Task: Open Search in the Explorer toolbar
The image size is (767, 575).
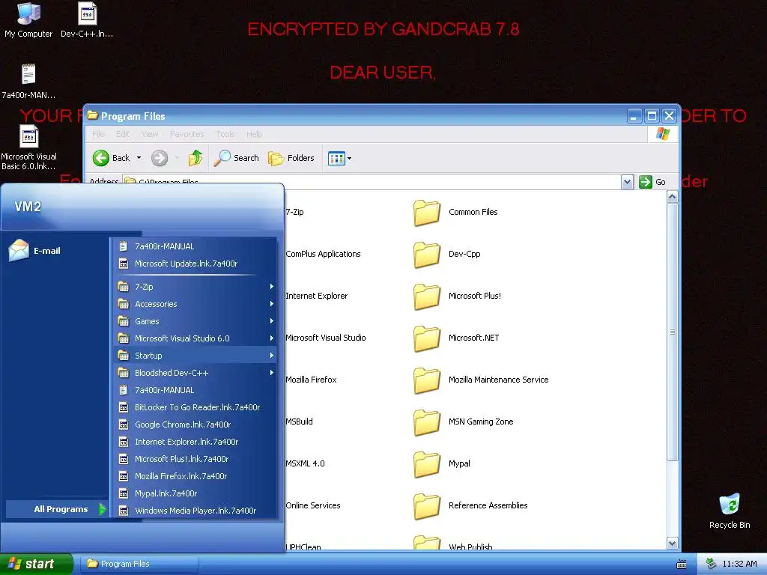Action: point(237,158)
